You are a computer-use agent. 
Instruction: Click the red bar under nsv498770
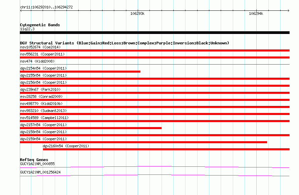155,107
